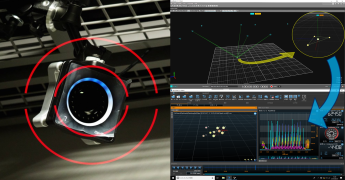345x180 pixels.
Task: Jump to the last frame of the recording
Action: pos(199,167)
